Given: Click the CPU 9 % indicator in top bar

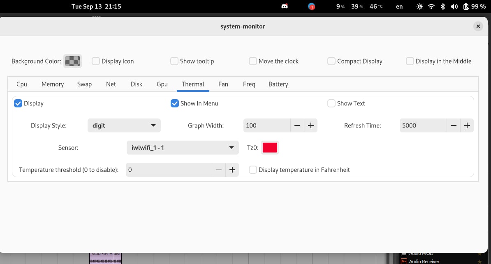Looking at the screenshot, I should coord(340,6).
